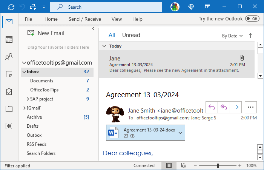Toggle sort order arrow in message list
This screenshot has height=170, width=264.
click(250, 36)
